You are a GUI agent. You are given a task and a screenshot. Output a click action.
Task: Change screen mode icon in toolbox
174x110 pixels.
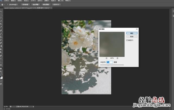[x=1, y=84]
